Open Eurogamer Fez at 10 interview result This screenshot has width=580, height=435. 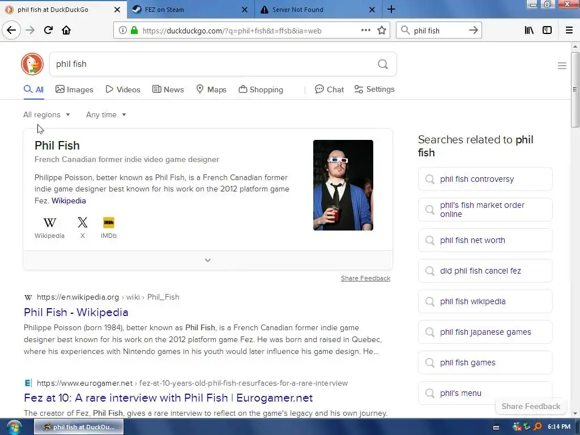click(168, 398)
